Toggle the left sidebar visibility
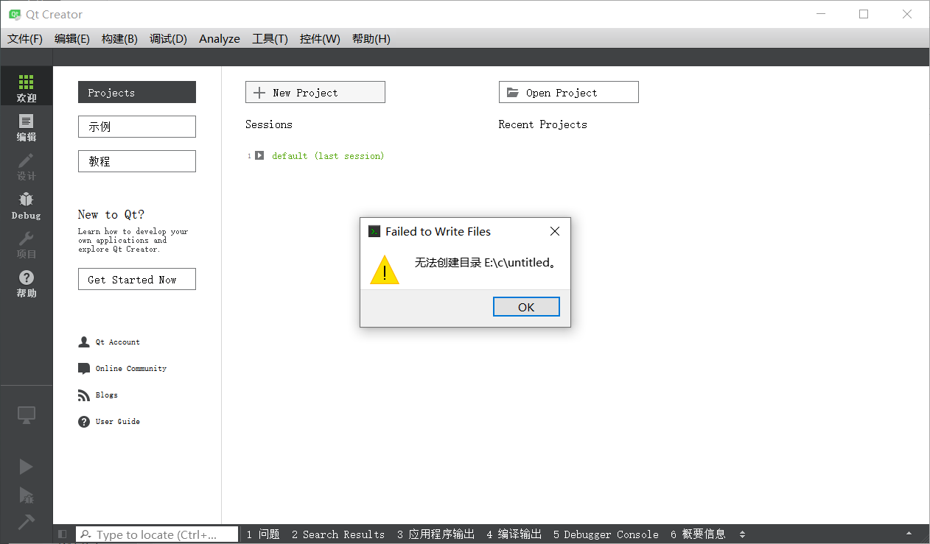The image size is (930, 544). click(63, 534)
